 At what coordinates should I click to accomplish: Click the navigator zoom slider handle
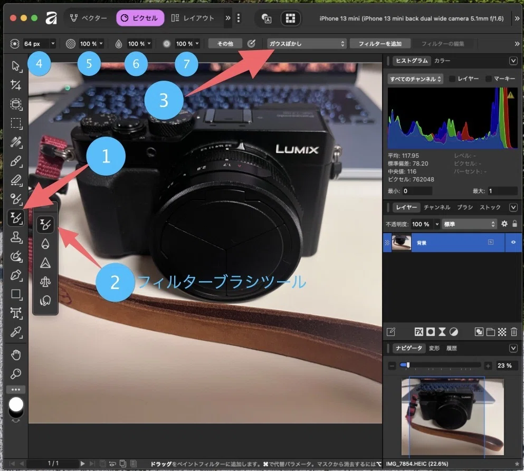[x=408, y=365]
